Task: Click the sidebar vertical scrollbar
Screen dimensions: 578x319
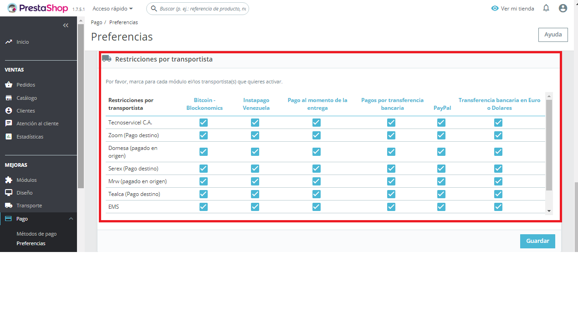Action: tap(81, 106)
